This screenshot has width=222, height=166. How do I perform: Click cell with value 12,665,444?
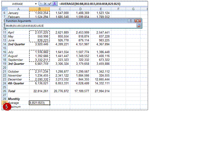point(101,79)
